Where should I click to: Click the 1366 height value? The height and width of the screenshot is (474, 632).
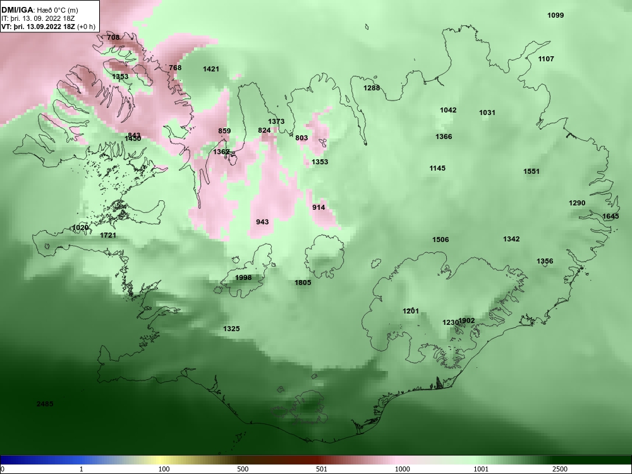tap(444, 137)
